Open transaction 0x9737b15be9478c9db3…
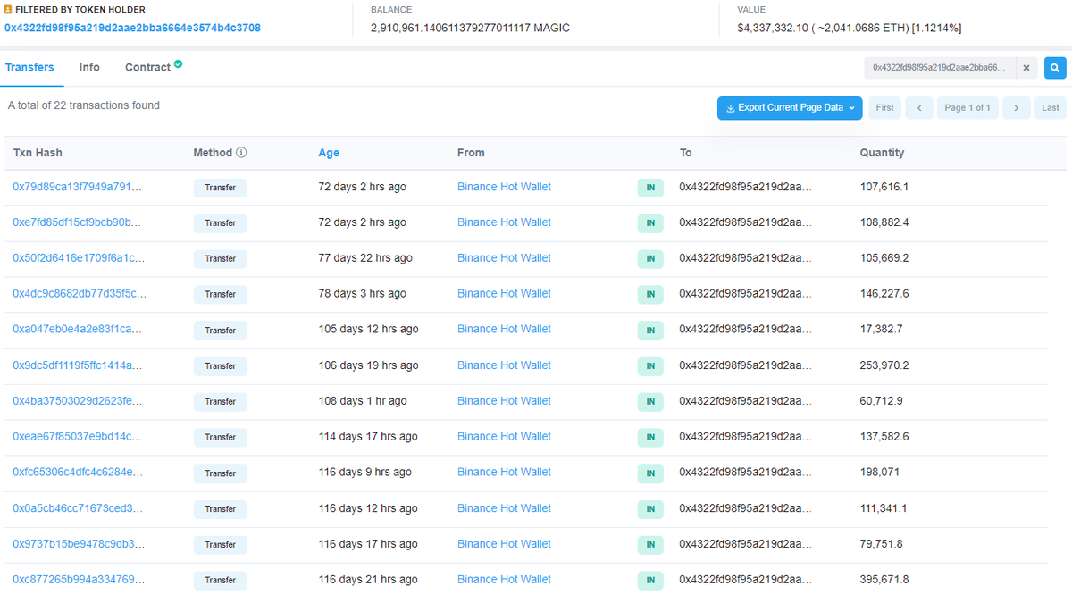1072x595 pixels. point(77,544)
